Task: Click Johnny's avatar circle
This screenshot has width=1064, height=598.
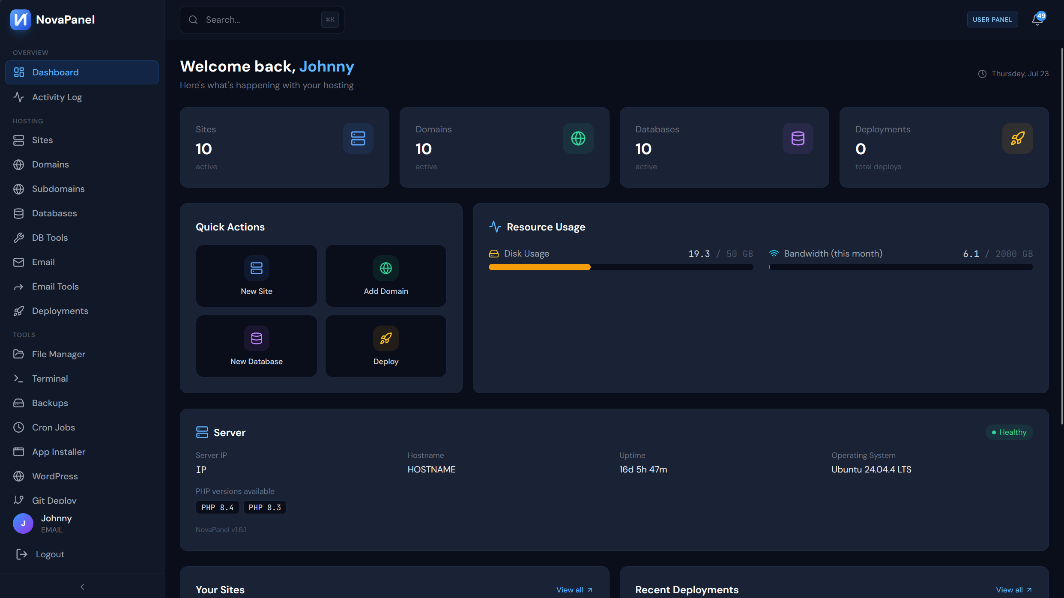Action: tap(23, 523)
